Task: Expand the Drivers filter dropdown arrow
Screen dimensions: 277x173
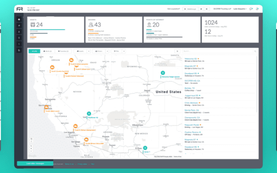Action: pos(107,51)
